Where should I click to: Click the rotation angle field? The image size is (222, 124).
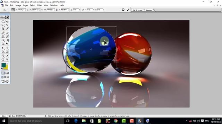[76, 10]
